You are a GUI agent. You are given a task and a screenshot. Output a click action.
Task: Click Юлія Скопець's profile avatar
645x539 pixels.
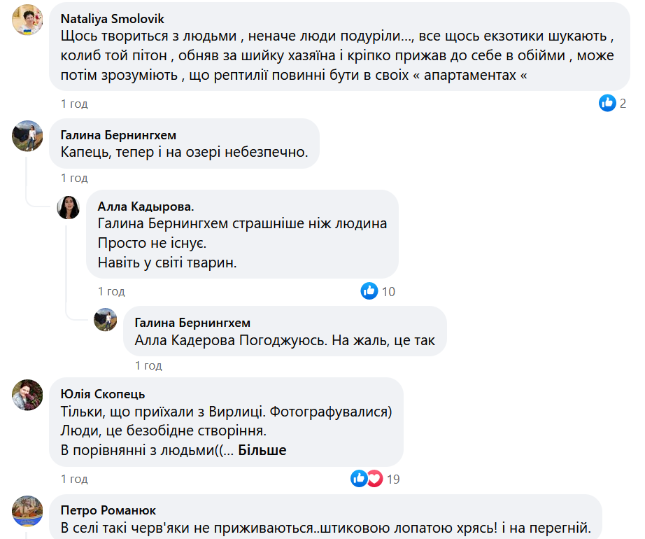click(x=28, y=394)
